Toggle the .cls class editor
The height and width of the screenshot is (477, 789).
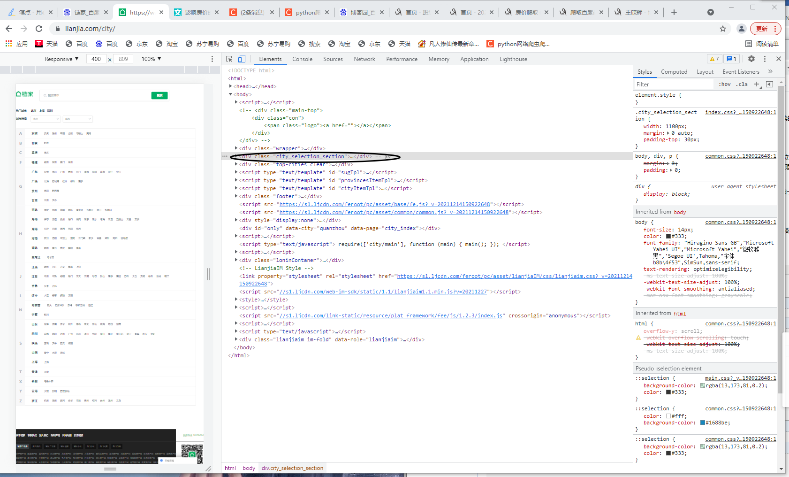tap(742, 85)
